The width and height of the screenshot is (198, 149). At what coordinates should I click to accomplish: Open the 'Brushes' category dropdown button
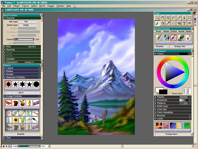click(161, 47)
